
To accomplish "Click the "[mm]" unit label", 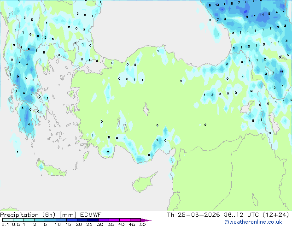I will (68, 215).
